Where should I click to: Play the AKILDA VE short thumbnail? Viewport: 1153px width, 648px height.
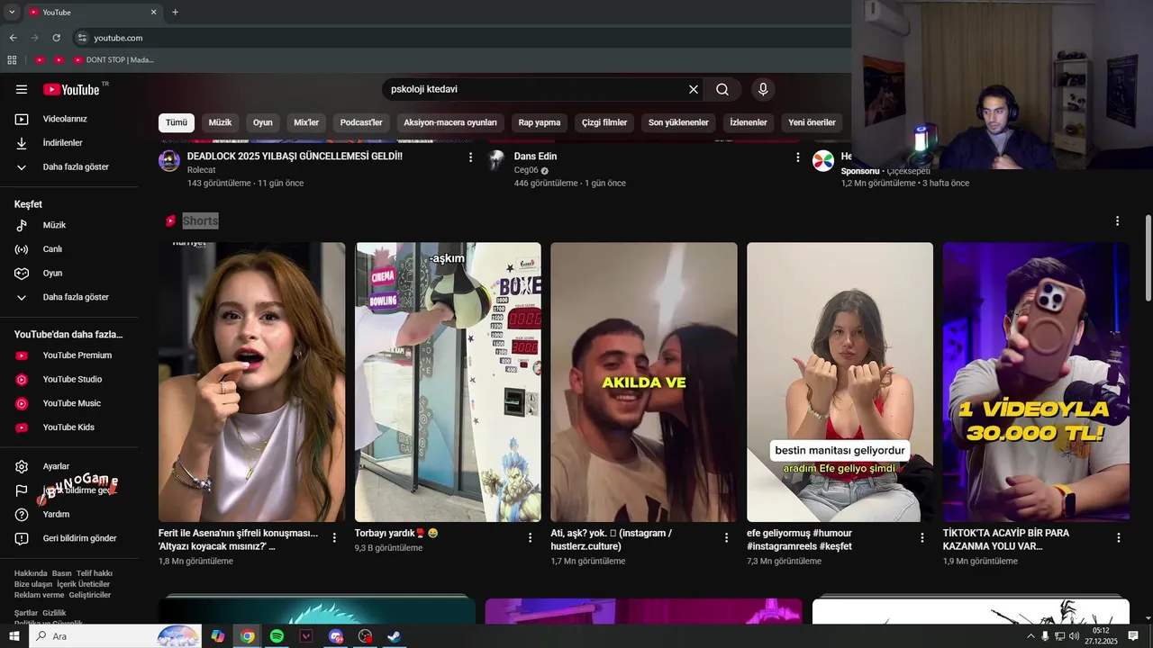[644, 382]
